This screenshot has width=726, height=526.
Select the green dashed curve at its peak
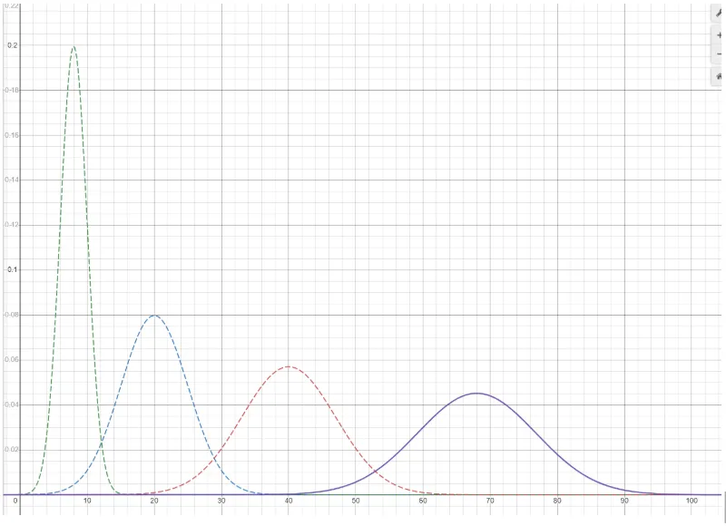[74, 45]
